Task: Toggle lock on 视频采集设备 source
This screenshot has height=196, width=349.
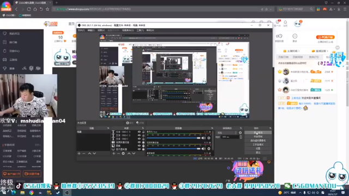Action: 143,142
